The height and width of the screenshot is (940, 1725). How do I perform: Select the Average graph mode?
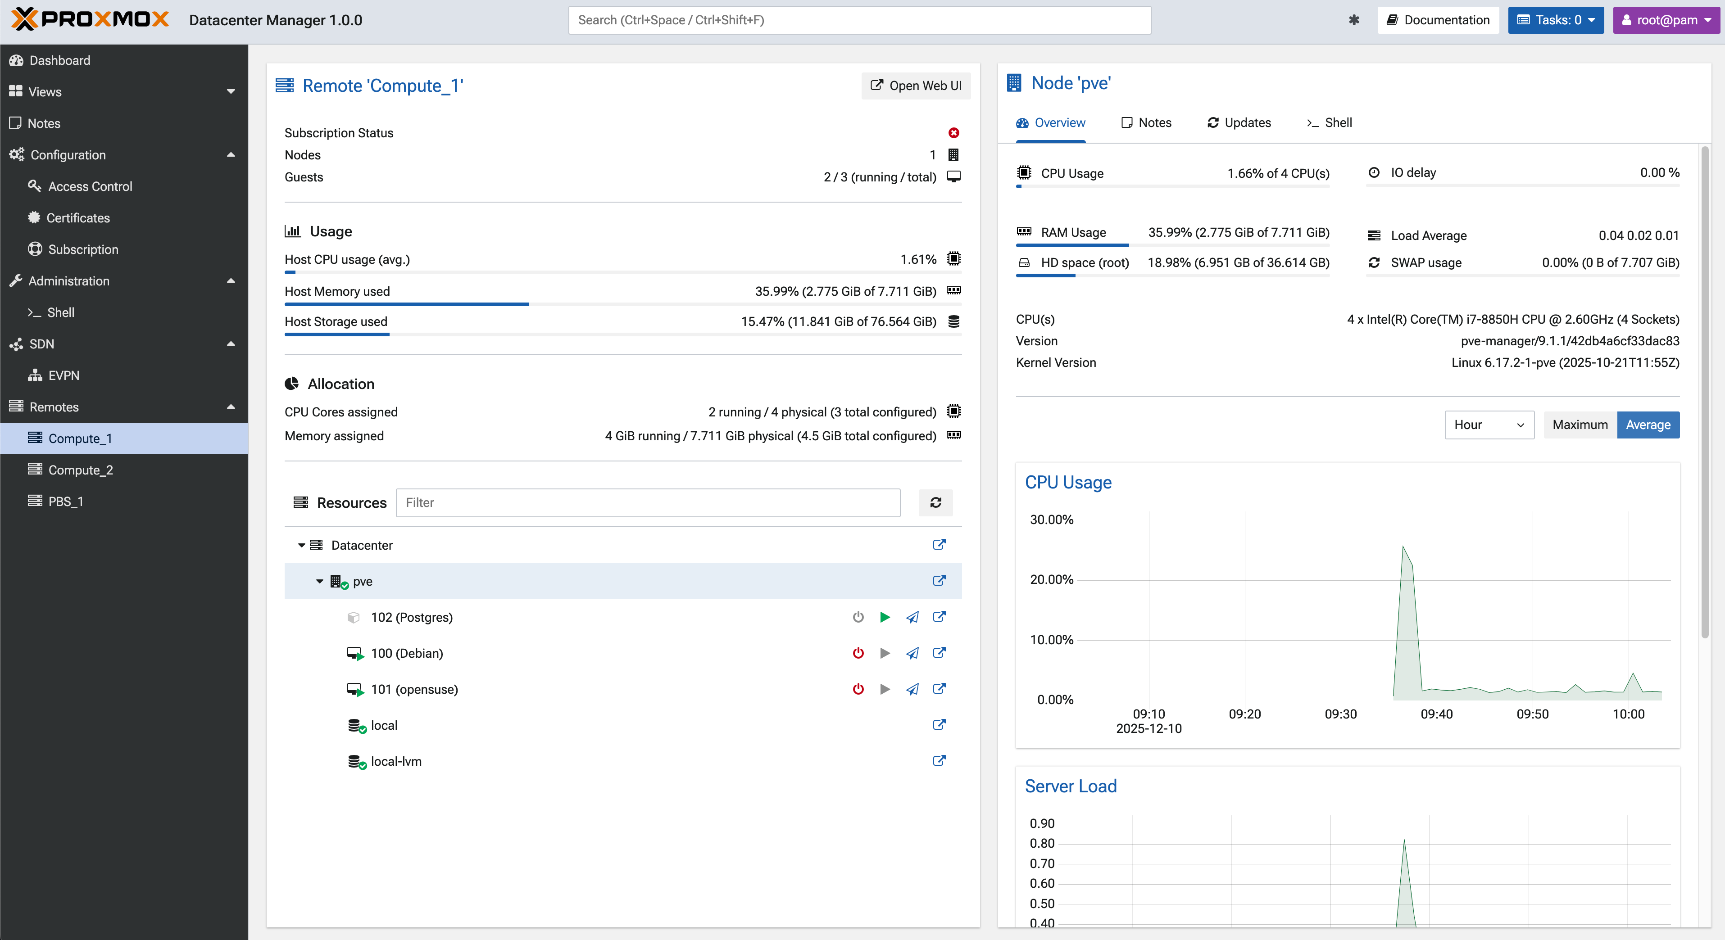tap(1648, 425)
